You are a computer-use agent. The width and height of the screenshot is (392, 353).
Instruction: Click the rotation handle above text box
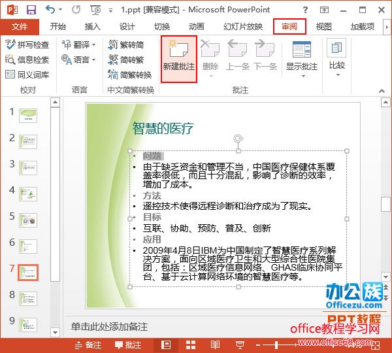238,139
